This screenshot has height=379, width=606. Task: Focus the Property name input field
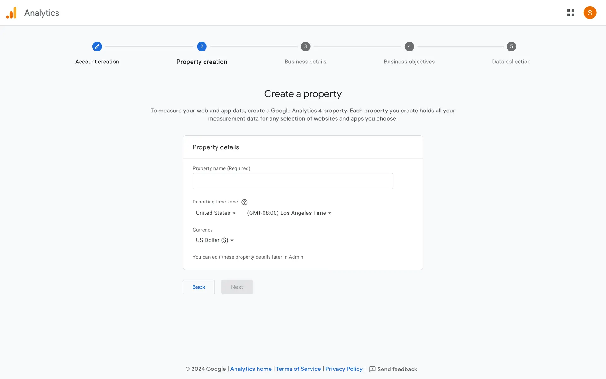(293, 181)
